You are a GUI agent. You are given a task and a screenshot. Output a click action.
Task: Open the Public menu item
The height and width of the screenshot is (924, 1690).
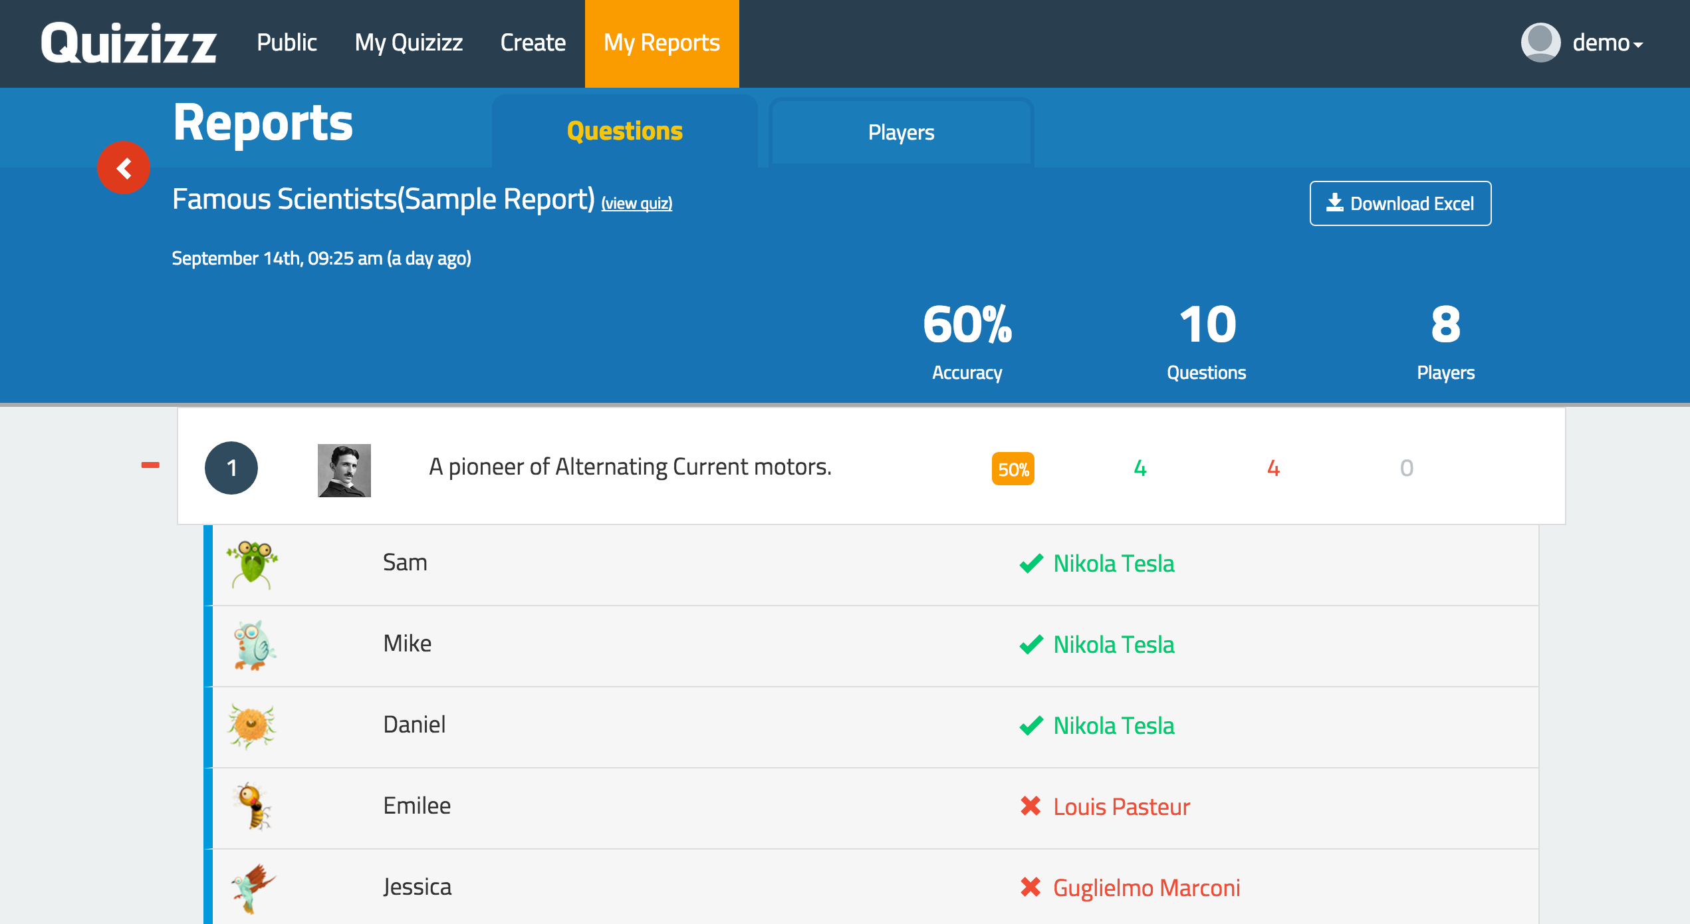[287, 43]
